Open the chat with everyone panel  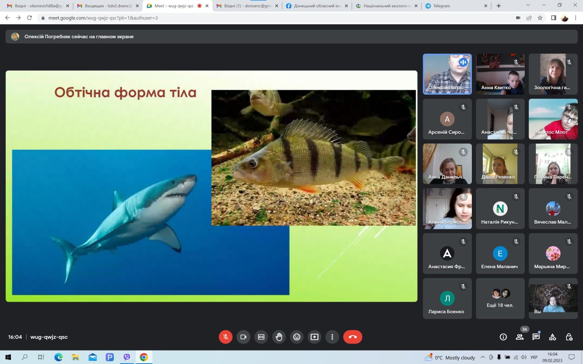pos(536,337)
